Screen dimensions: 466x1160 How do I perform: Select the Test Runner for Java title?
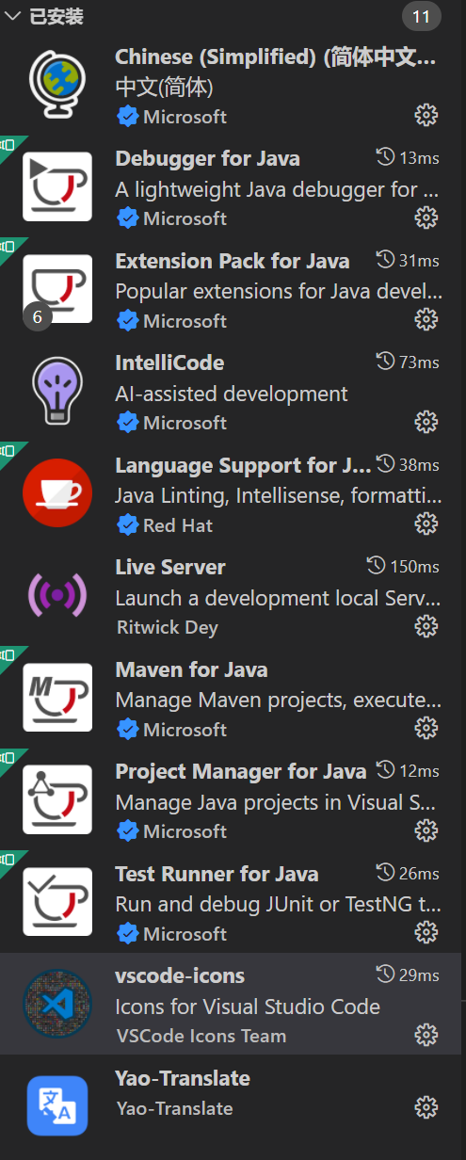coord(217,874)
